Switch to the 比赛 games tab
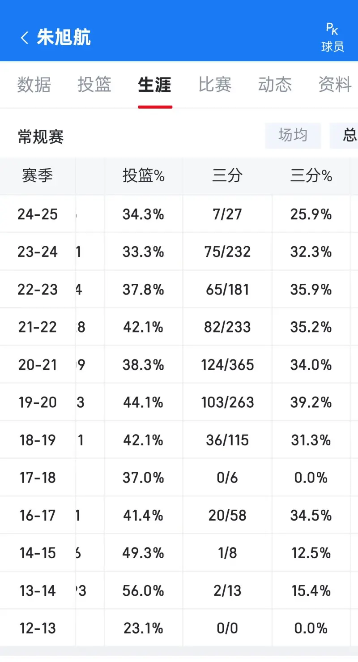The height and width of the screenshot is (662, 358). tap(215, 85)
